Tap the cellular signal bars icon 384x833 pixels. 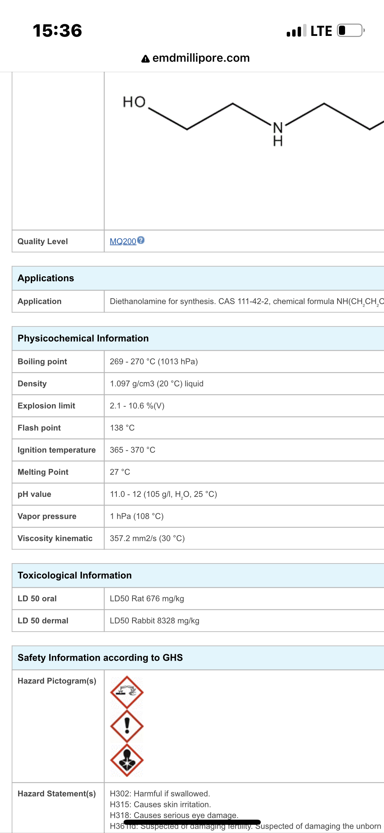coord(296,31)
